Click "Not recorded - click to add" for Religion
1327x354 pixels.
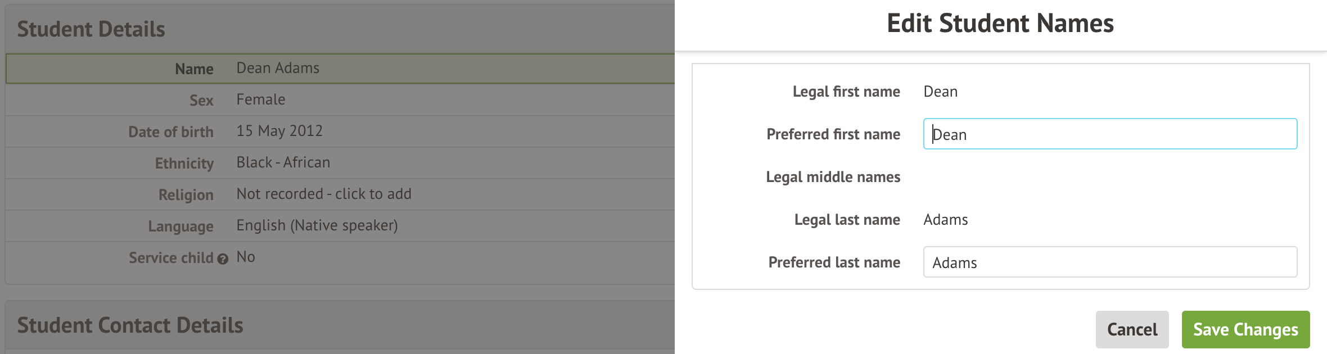pyautogui.click(x=324, y=194)
